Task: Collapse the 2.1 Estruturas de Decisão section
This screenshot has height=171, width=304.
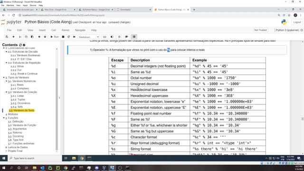Action: click(x=6, y=52)
